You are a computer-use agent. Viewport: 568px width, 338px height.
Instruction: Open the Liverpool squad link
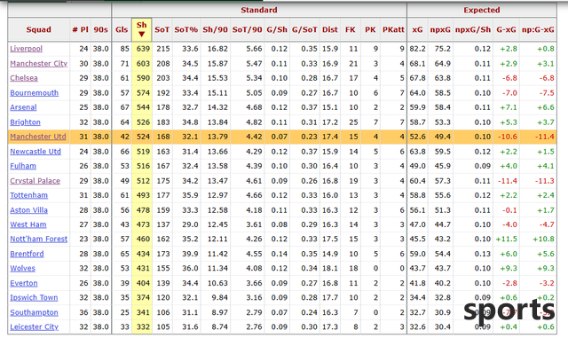[26, 49]
